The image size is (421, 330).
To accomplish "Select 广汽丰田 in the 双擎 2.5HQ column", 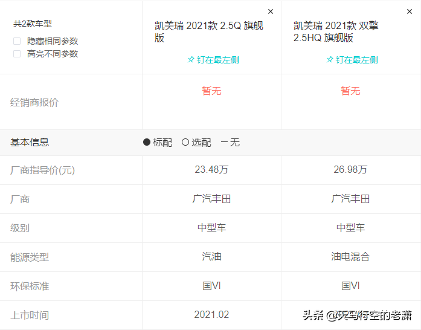I will [350, 199].
